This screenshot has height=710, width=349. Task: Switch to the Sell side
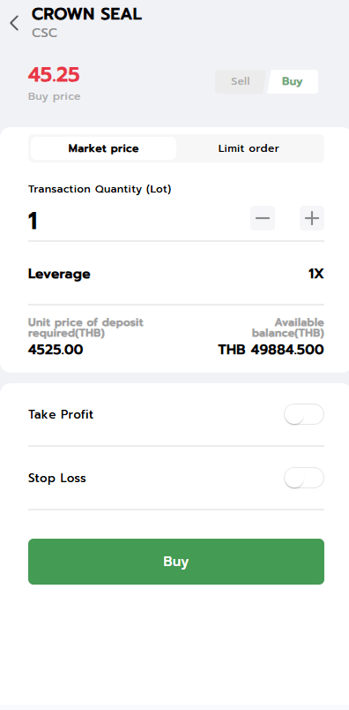point(240,81)
